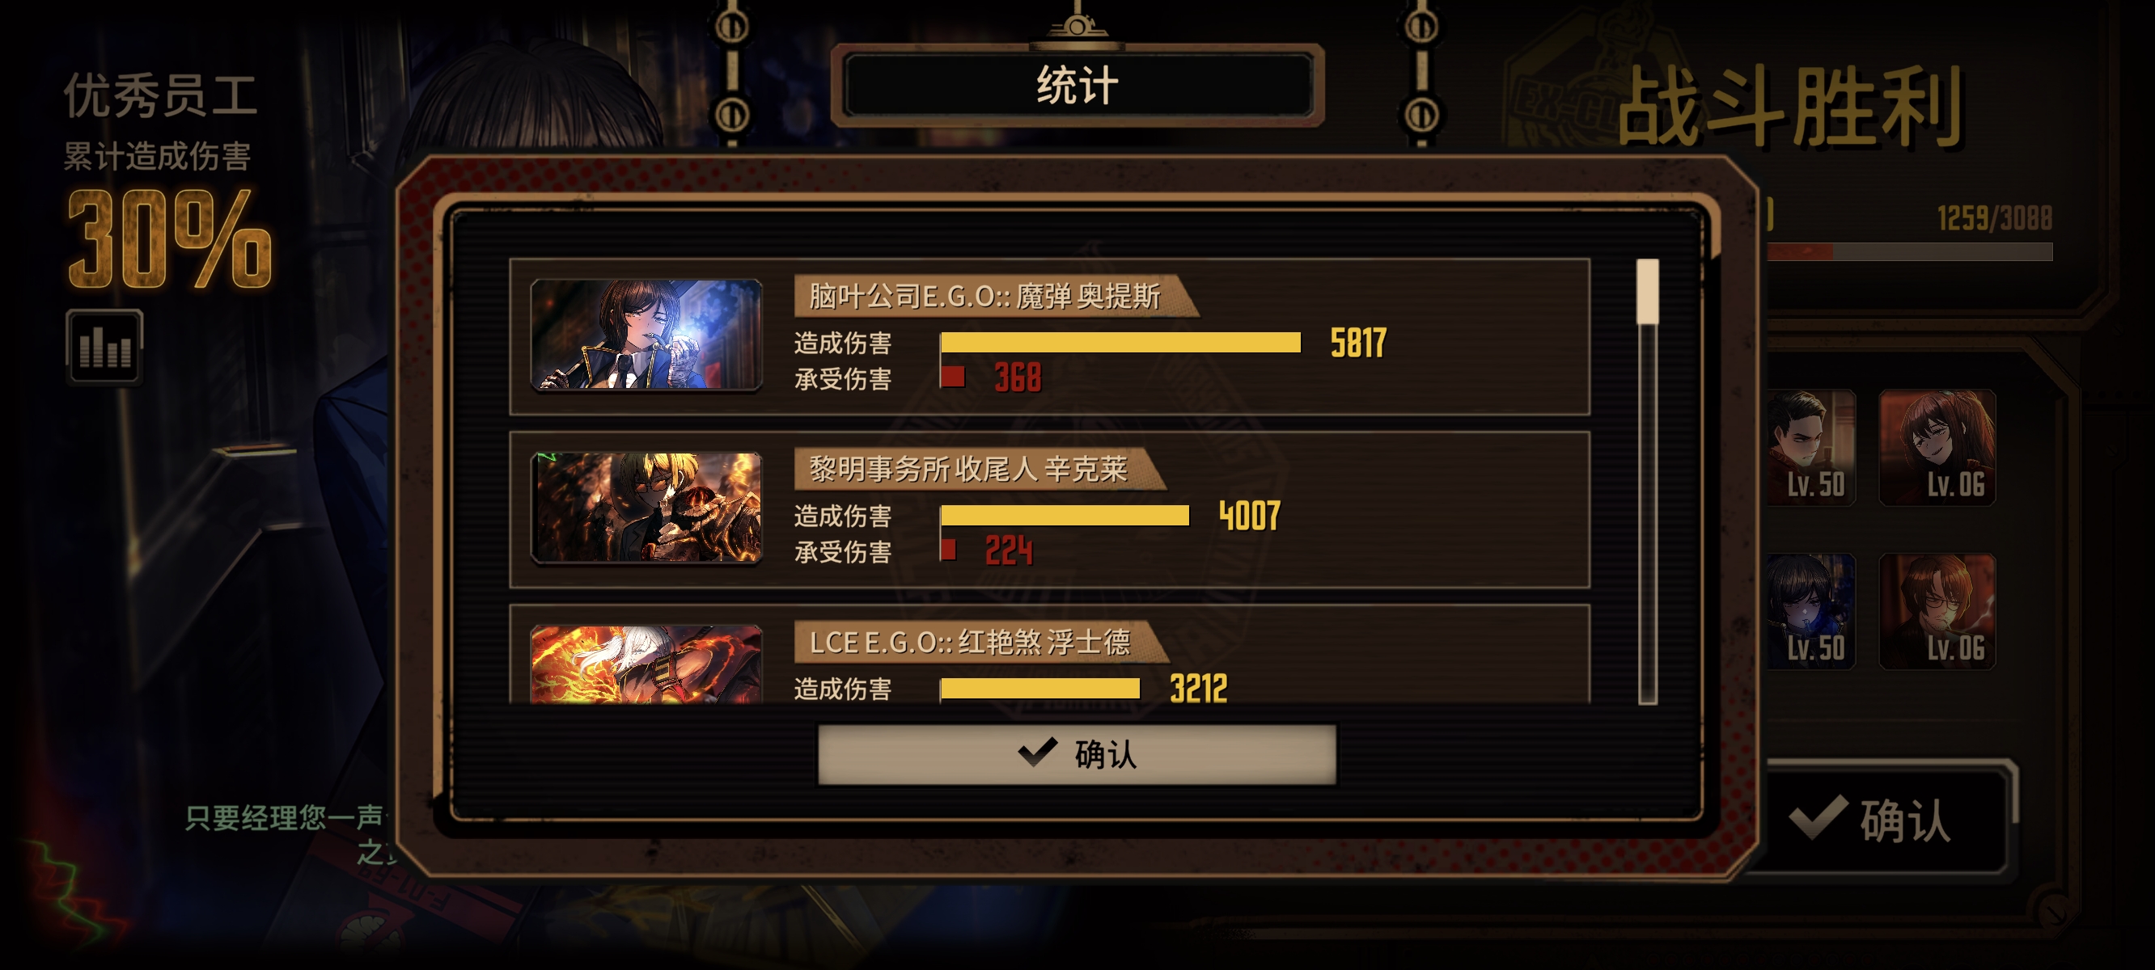Select the bottom-left Lv. 50 character icon
Image resolution: width=2155 pixels, height=970 pixels.
tap(1811, 611)
